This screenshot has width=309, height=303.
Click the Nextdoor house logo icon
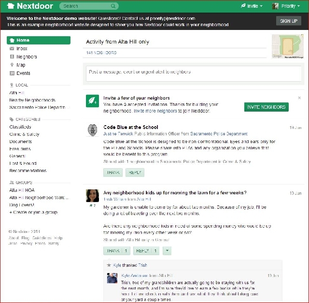(x=11, y=6)
